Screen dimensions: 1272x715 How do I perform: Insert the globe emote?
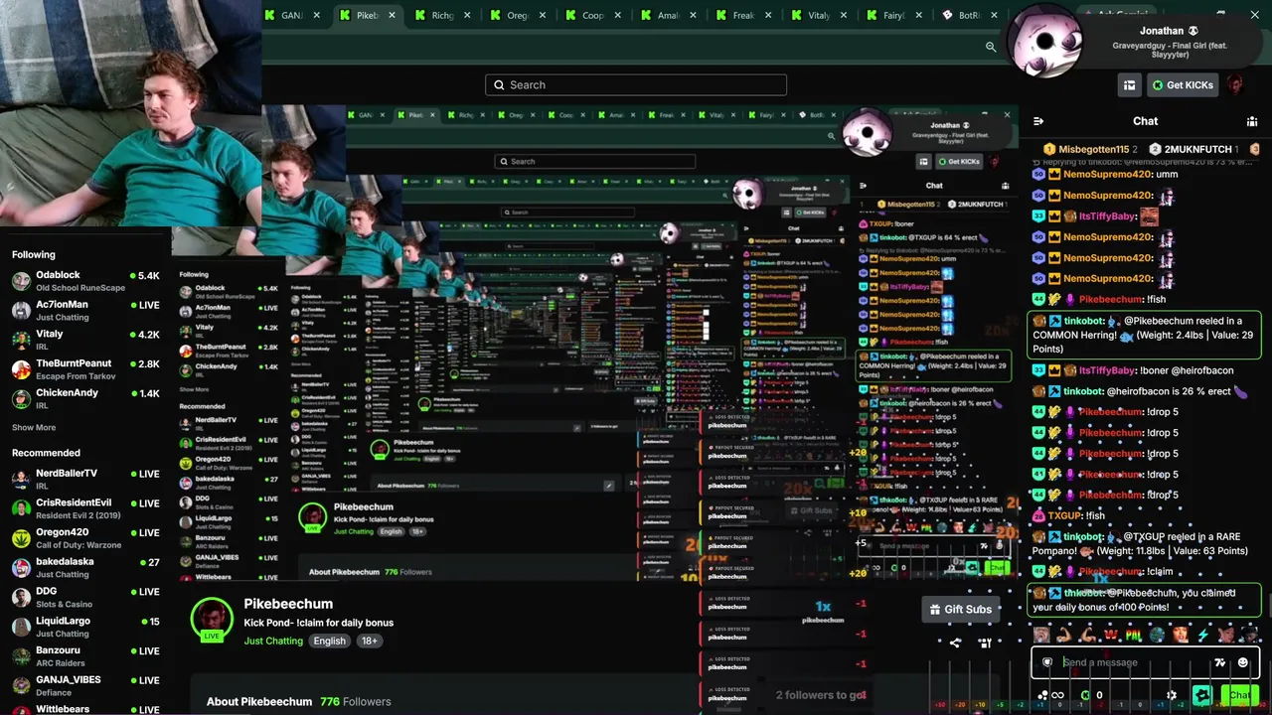1157,635
